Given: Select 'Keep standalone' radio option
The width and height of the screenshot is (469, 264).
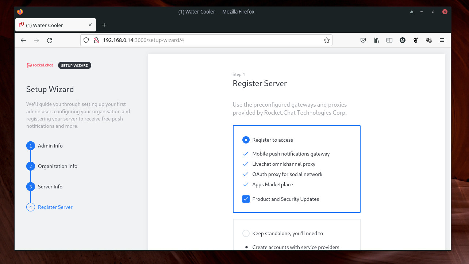Looking at the screenshot, I should coord(246,233).
